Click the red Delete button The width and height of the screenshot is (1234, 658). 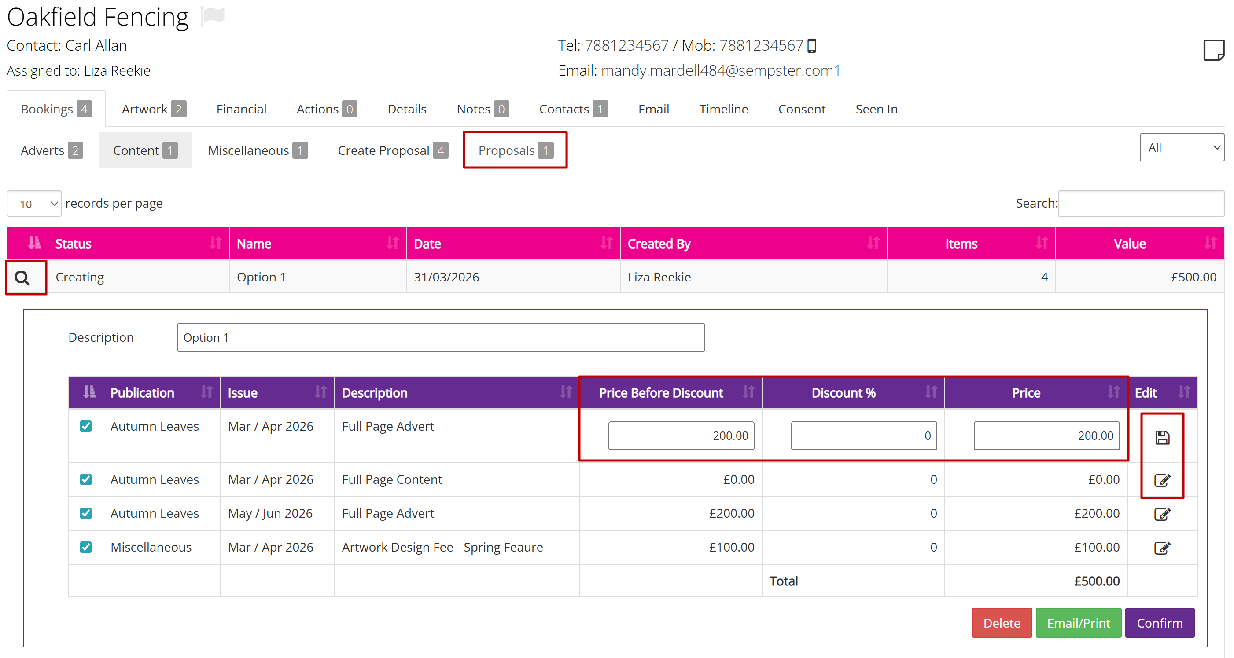point(1001,622)
